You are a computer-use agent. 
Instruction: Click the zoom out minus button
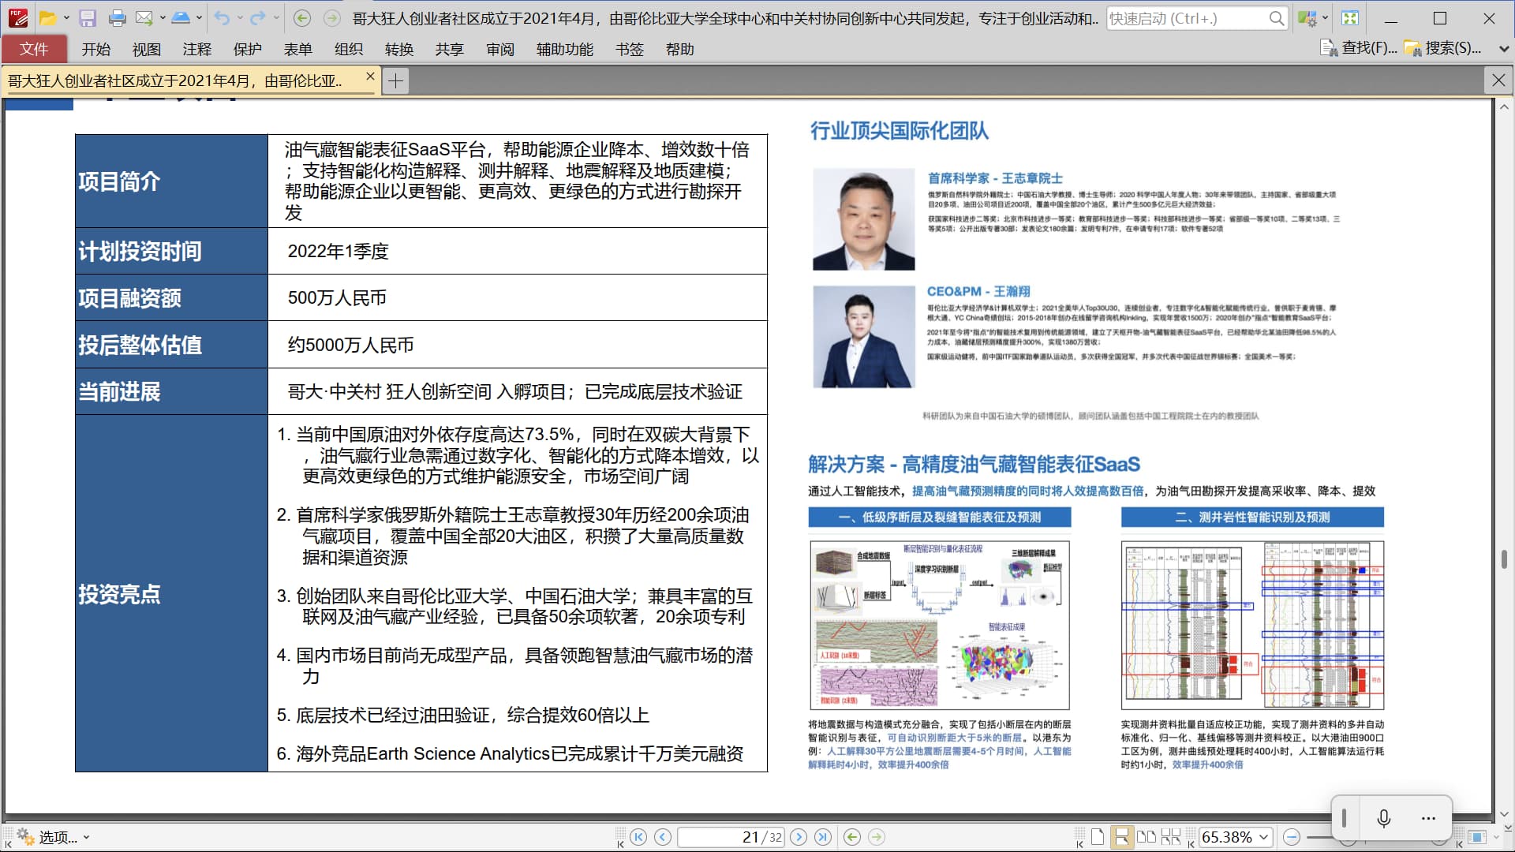[x=1292, y=837]
